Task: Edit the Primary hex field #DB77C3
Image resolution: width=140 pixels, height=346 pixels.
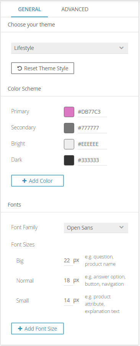Action: (92, 112)
